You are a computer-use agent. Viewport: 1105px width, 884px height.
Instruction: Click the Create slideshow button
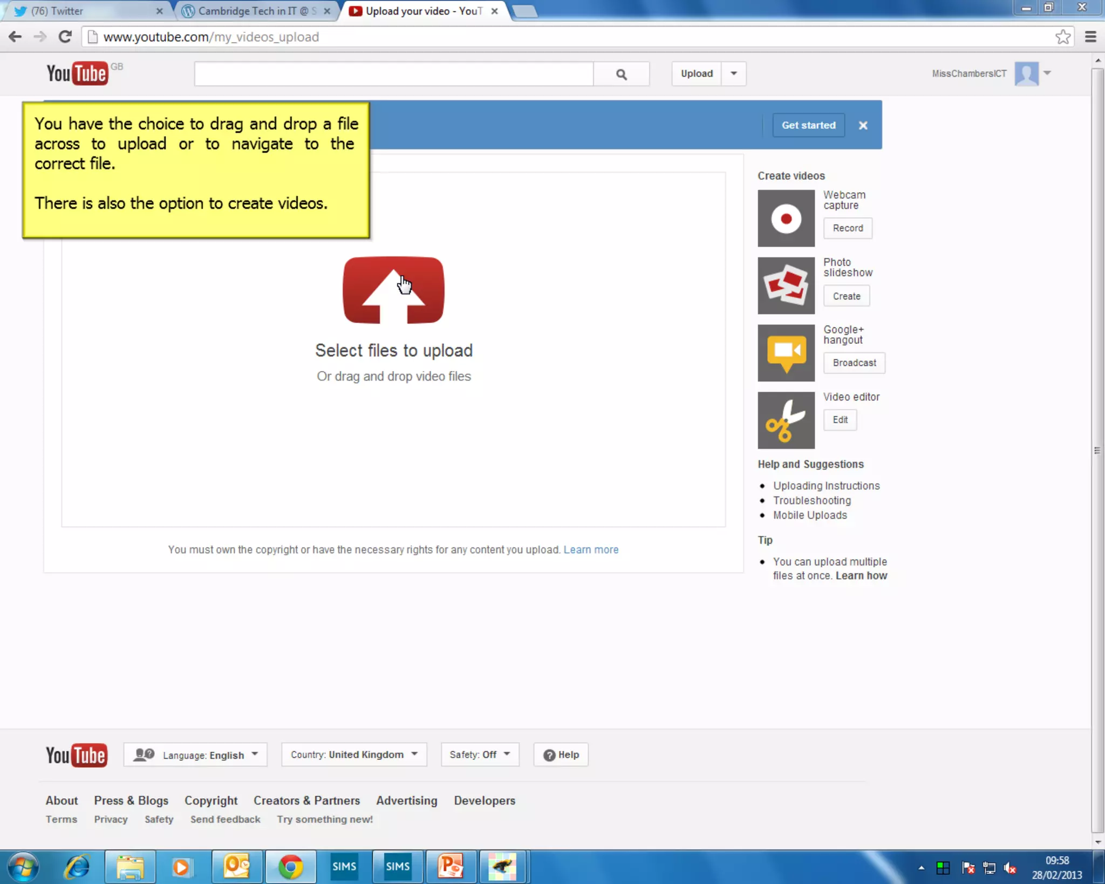847,296
